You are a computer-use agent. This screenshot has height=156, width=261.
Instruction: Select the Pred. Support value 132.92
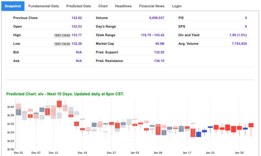(x=159, y=52)
